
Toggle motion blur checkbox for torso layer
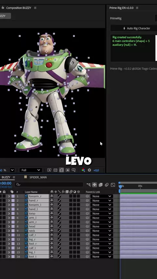pos(71,214)
